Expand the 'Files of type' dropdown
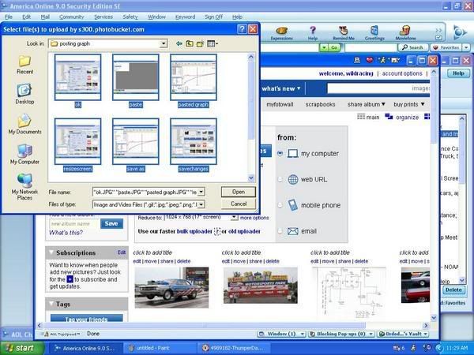The image size is (474, 355). pyautogui.click(x=201, y=204)
